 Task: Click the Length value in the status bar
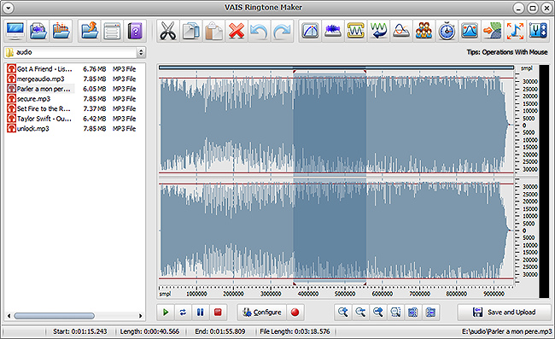pyautogui.click(x=149, y=331)
